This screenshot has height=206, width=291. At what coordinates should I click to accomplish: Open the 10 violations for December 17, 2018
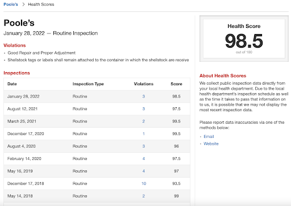pos(144,184)
